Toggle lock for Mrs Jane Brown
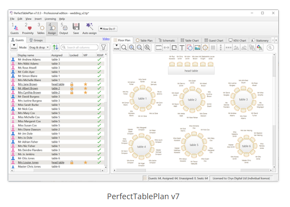This screenshot has width=290, height=207. 72,84
